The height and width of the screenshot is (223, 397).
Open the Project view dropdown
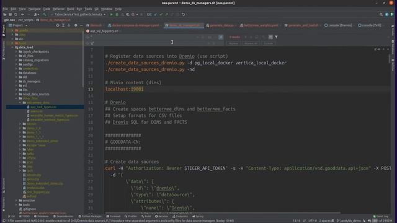(x=18, y=25)
